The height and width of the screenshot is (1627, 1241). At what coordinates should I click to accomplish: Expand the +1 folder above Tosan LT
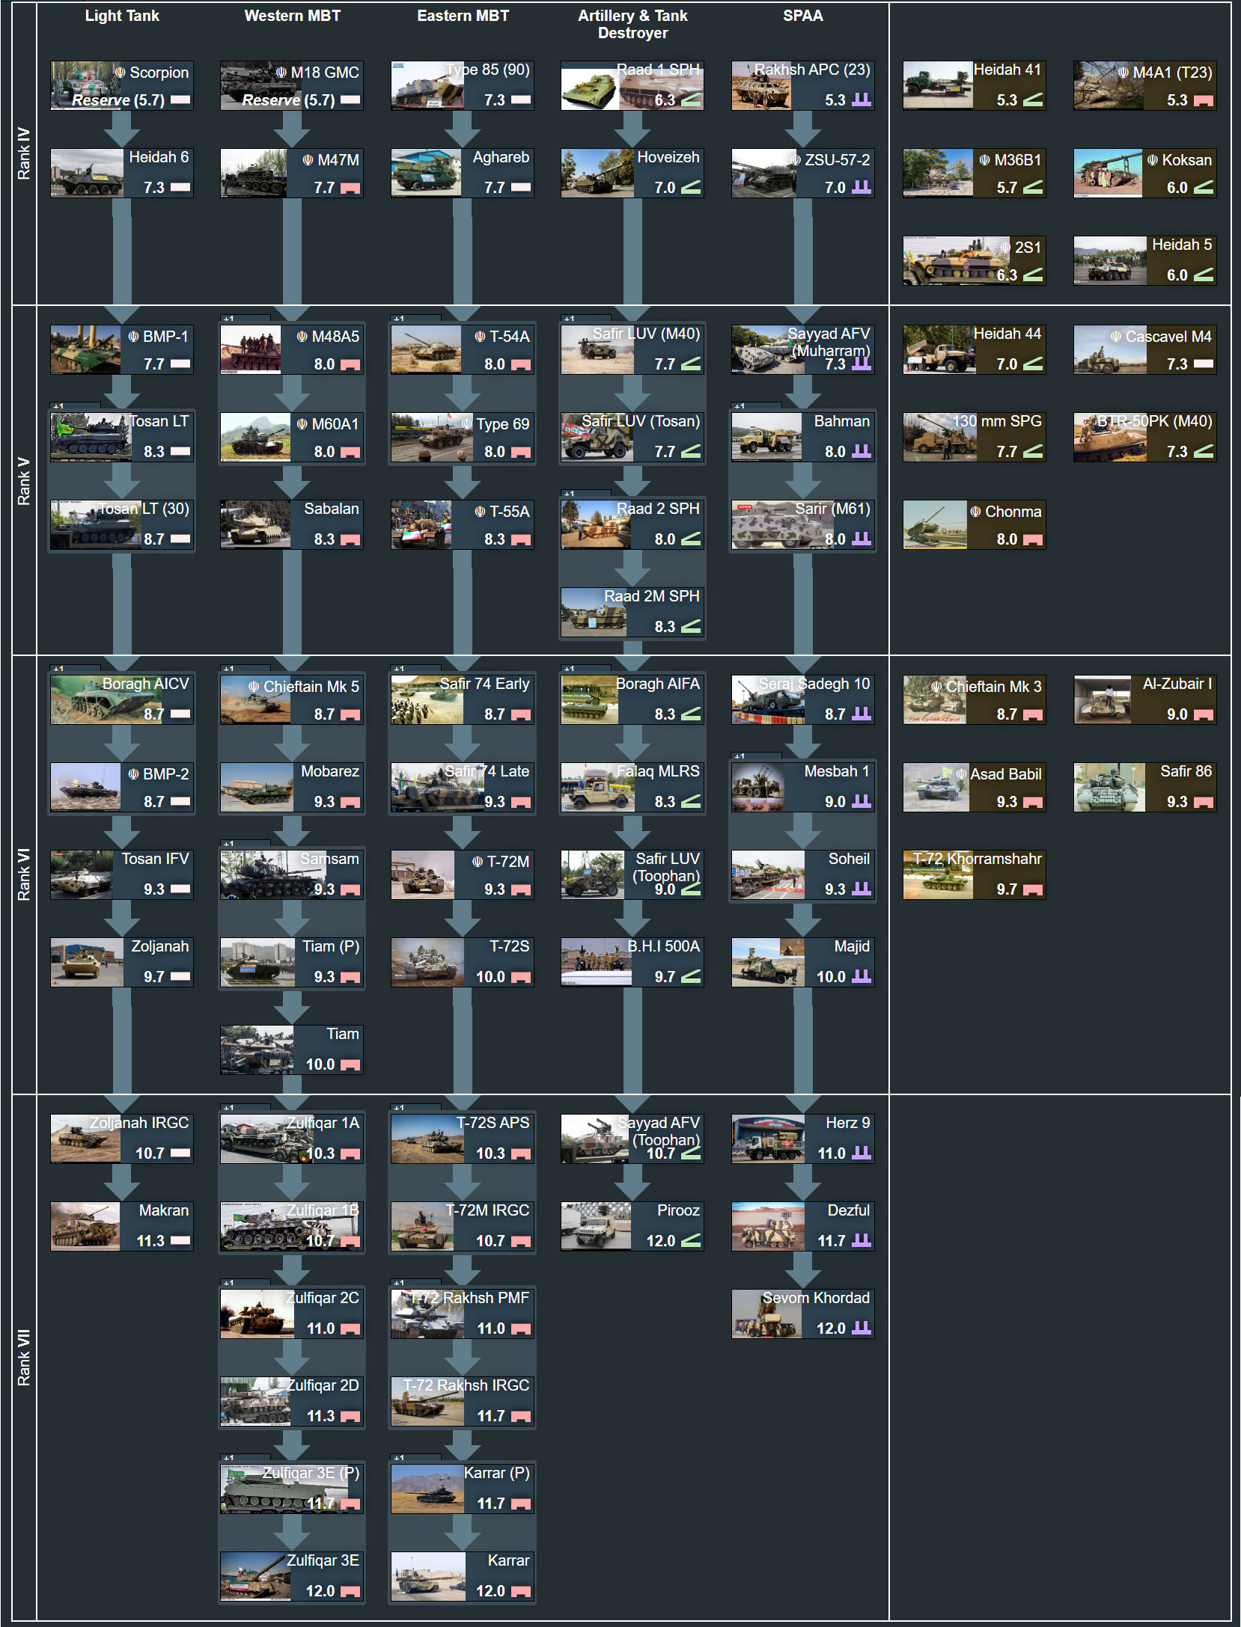[75, 406]
